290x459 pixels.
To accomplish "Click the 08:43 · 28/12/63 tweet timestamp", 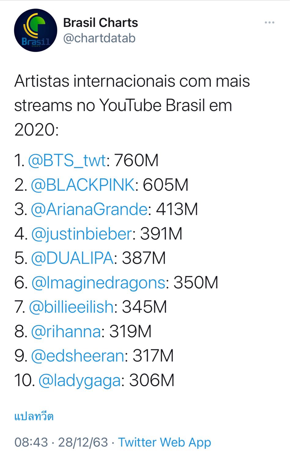I will [x=61, y=442].
